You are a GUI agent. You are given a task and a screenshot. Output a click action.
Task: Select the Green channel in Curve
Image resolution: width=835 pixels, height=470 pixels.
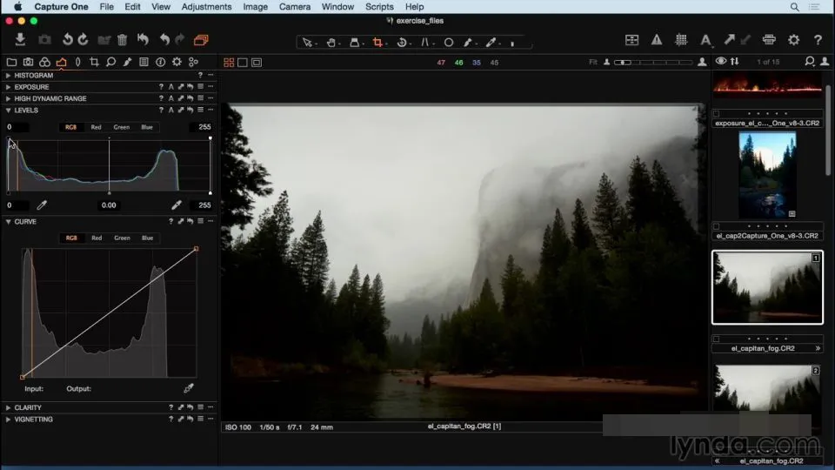pyautogui.click(x=122, y=238)
